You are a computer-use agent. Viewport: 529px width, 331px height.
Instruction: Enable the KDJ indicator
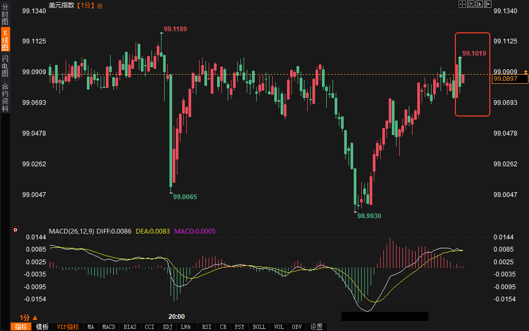click(168, 327)
